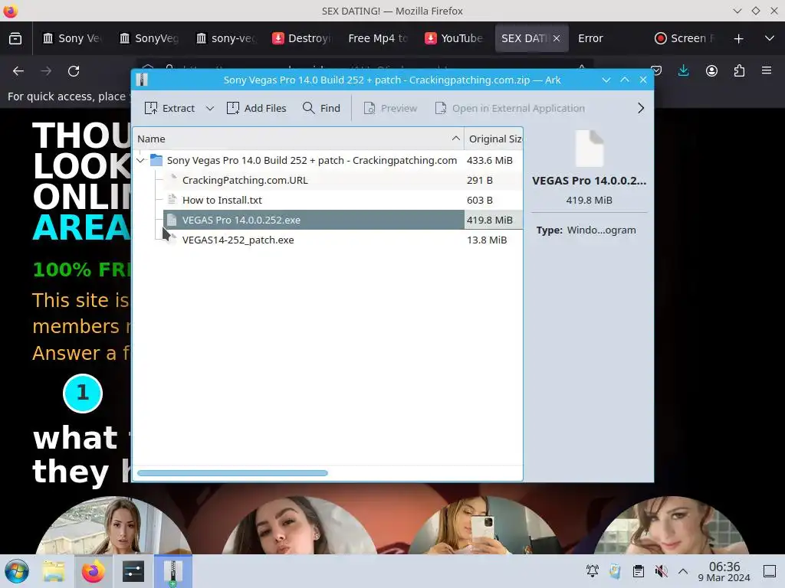This screenshot has width=785, height=588.
Task: Click the Extract button in Ark
Action: (x=169, y=108)
